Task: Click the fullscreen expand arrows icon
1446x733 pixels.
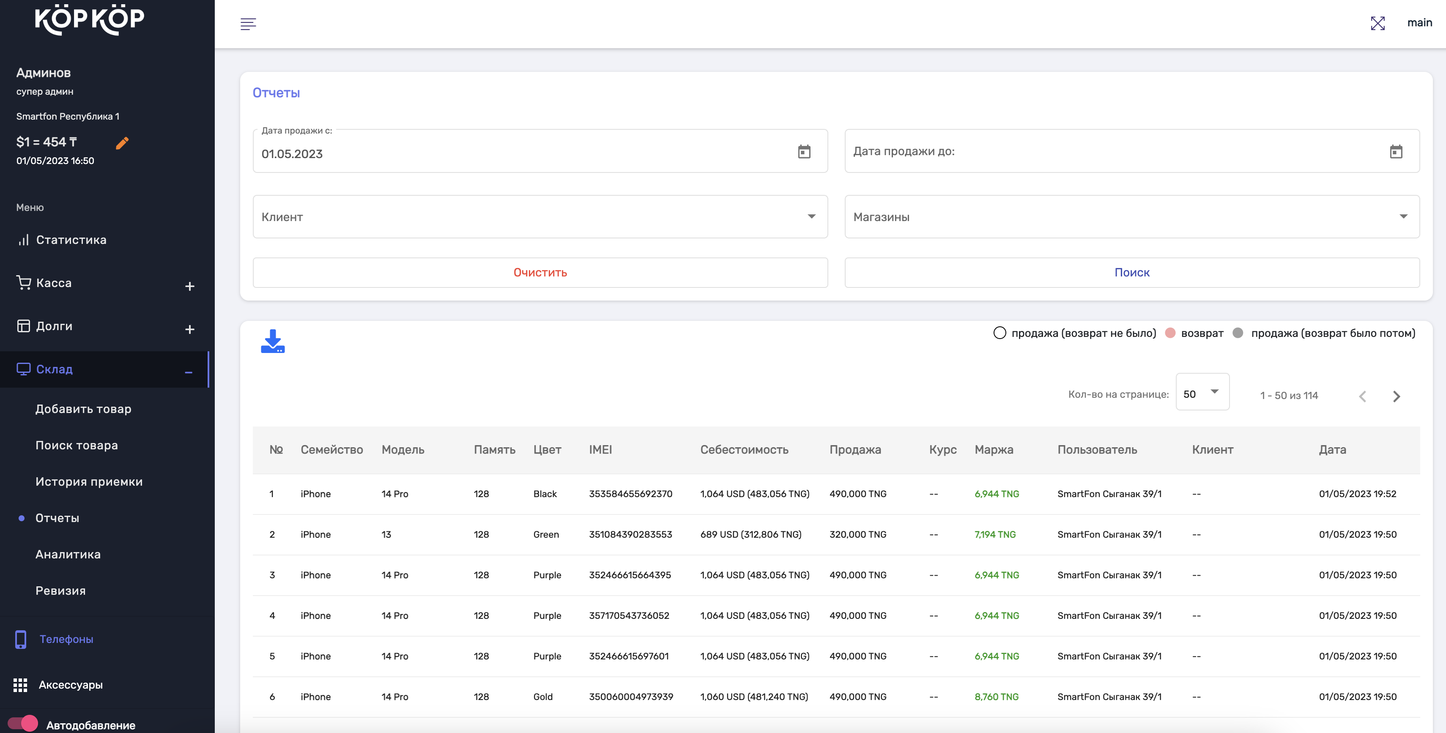Action: (x=1378, y=23)
